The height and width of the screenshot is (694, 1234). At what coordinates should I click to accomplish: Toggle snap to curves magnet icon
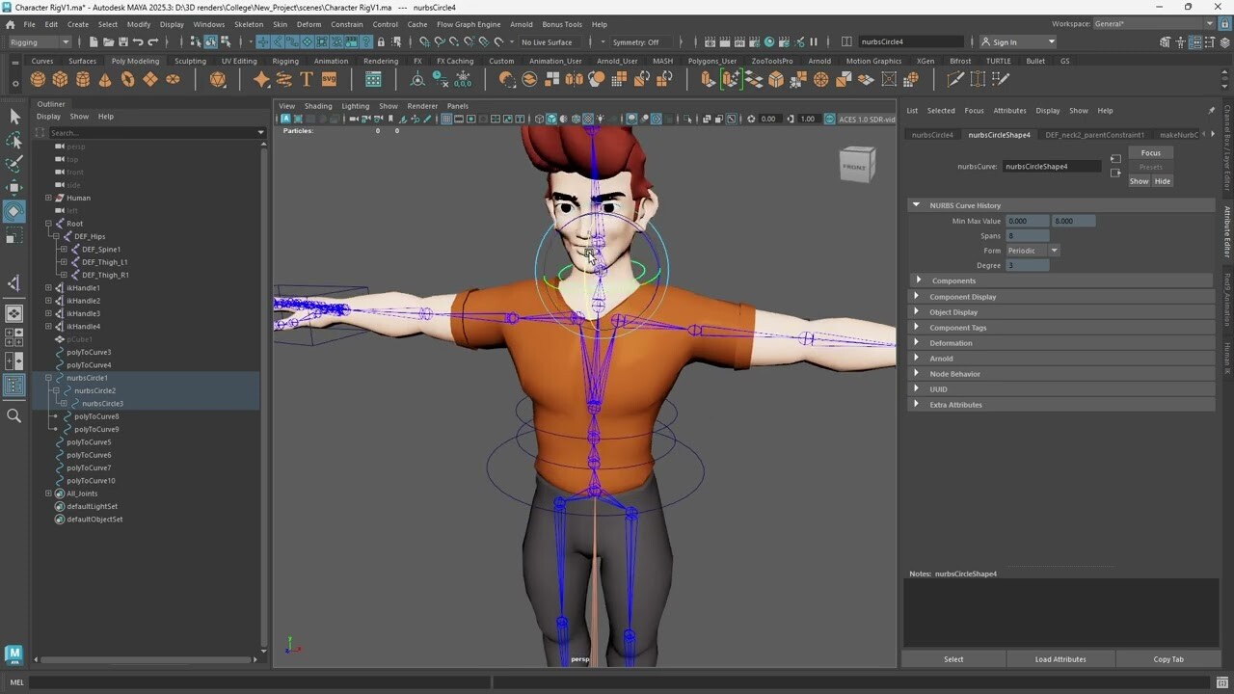tap(278, 41)
